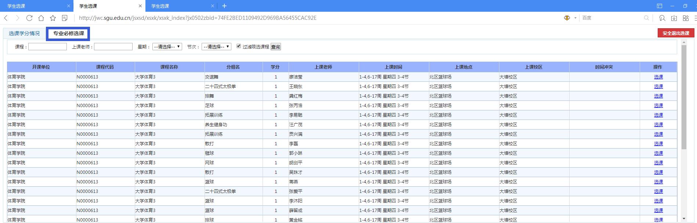Click 选课 link for 交谊舞 row
The width and height of the screenshot is (697, 223).
658,77
